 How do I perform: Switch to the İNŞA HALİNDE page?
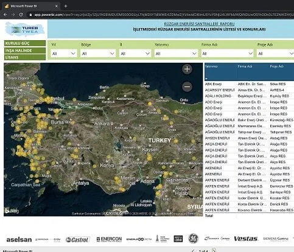coord(25,51)
